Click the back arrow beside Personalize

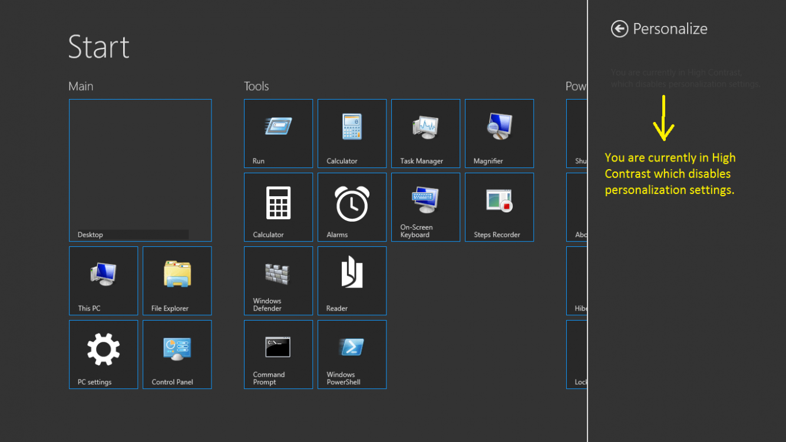619,29
